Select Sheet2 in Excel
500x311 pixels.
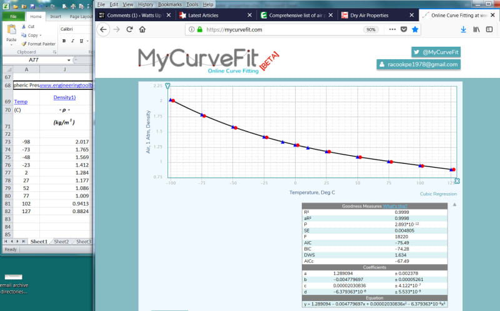click(61, 242)
